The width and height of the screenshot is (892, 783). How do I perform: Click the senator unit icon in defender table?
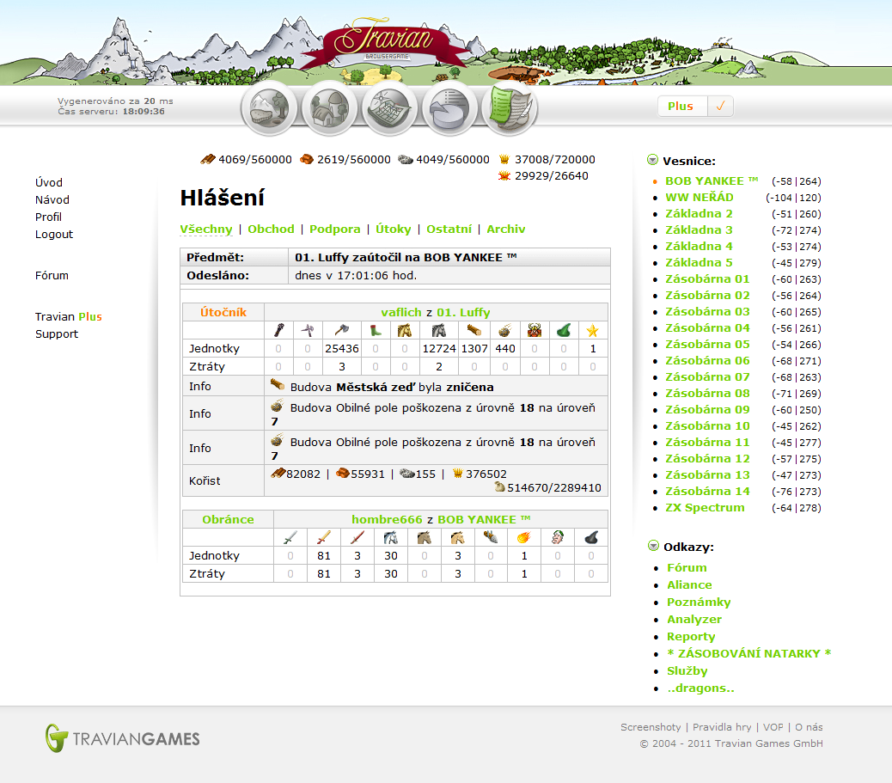[558, 537]
